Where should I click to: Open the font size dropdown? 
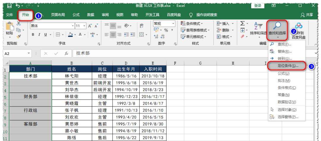coord(84,26)
